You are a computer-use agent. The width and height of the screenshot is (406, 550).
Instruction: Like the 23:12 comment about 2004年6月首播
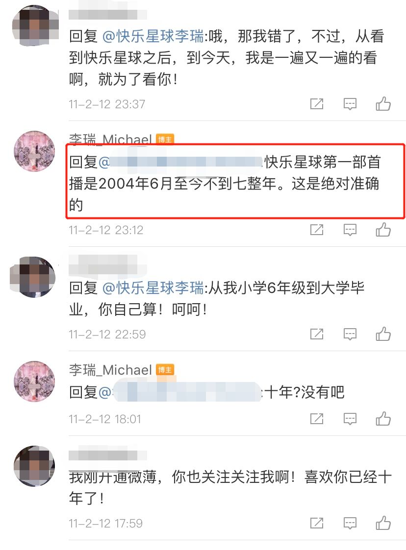click(x=383, y=230)
